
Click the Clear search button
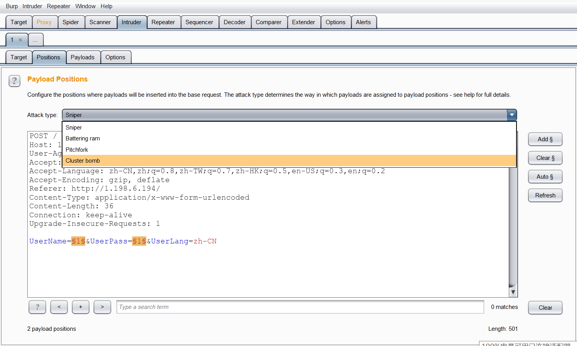click(545, 308)
